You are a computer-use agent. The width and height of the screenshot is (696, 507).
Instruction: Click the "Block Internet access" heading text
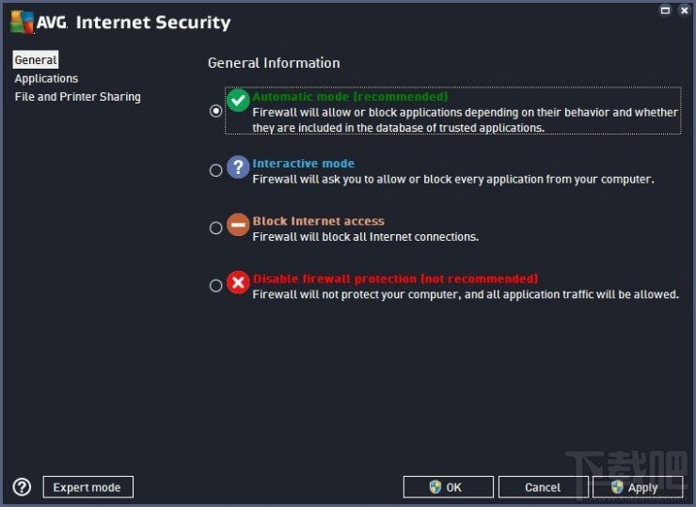coord(318,221)
